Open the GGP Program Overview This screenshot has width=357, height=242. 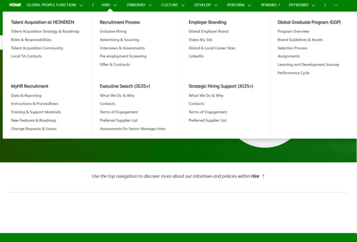(294, 31)
